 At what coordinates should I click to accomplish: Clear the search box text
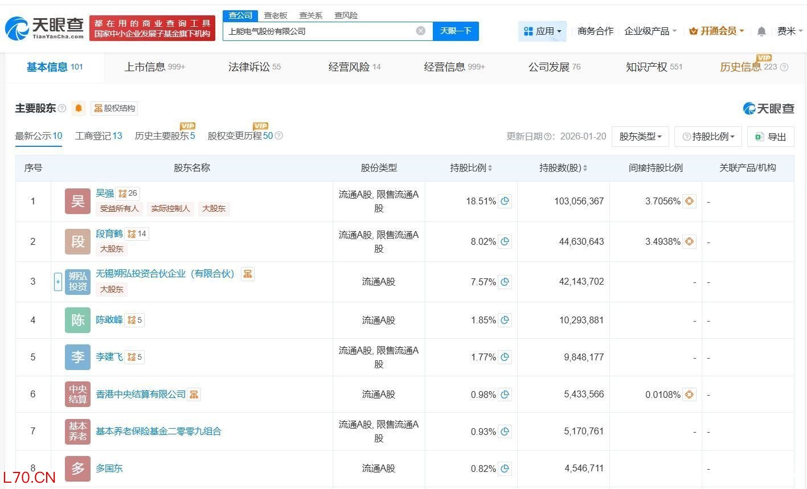coord(421,31)
